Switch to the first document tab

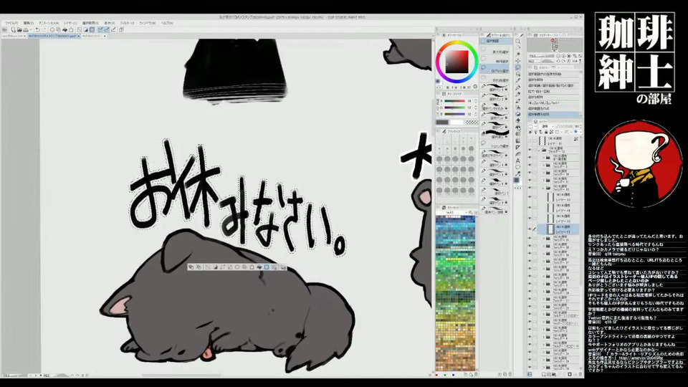tap(14, 36)
